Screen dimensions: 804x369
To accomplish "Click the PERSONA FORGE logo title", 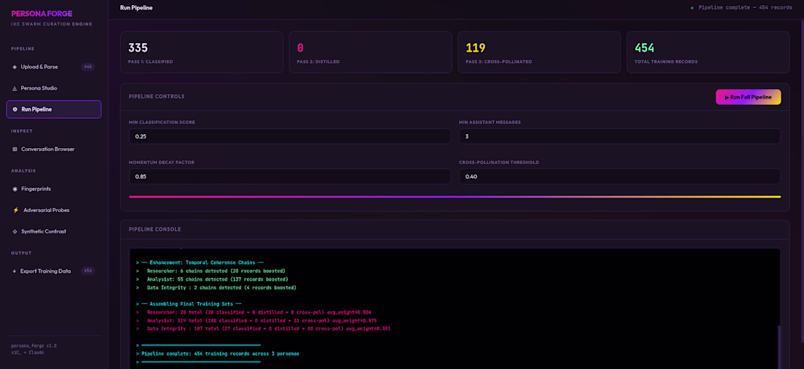I will coord(42,14).
